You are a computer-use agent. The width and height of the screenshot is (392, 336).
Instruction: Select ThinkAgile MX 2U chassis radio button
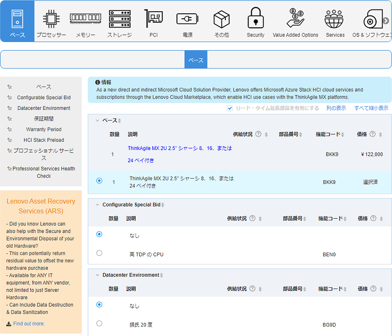click(x=99, y=181)
